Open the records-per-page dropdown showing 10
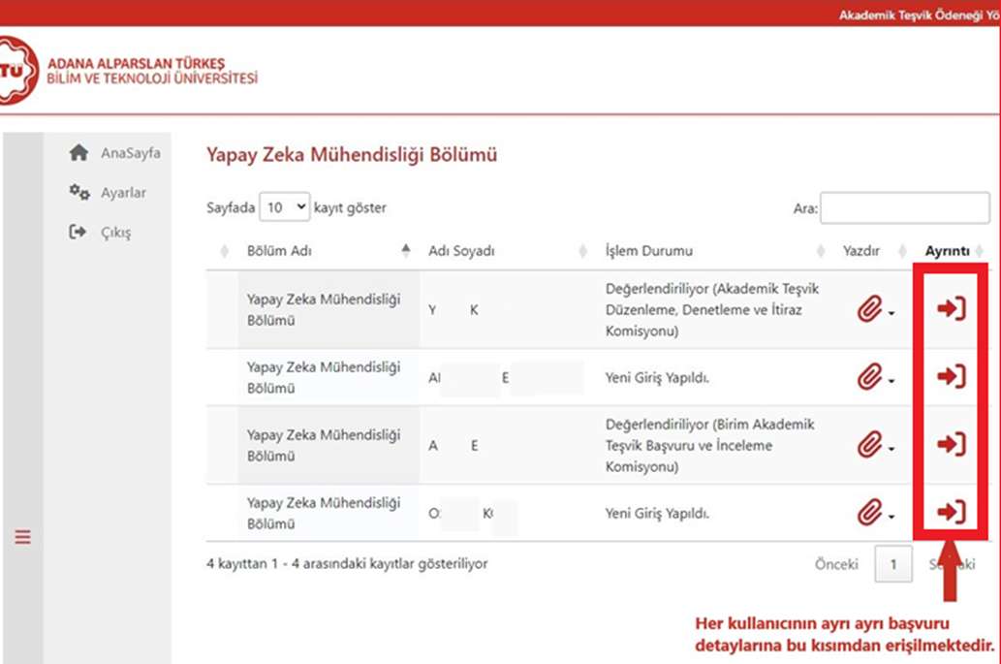1001x664 pixels. [285, 207]
